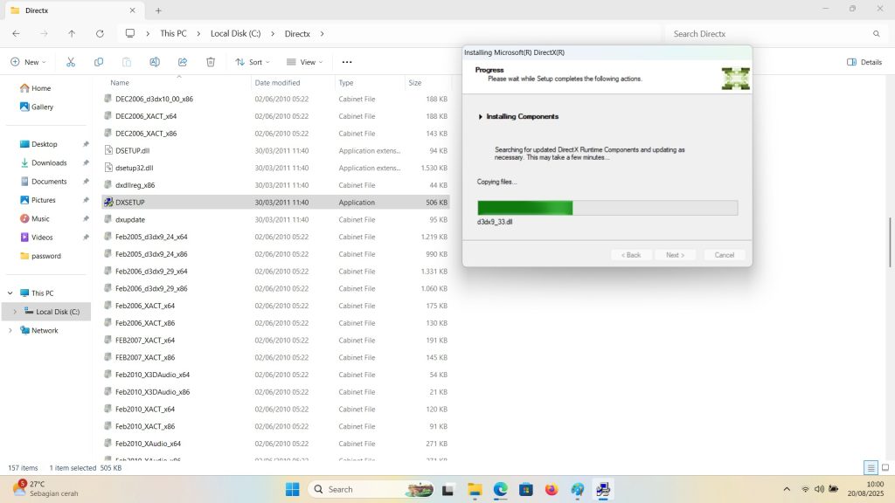Click the DirectX setup taskbar icon
895x503 pixels.
(x=603, y=489)
